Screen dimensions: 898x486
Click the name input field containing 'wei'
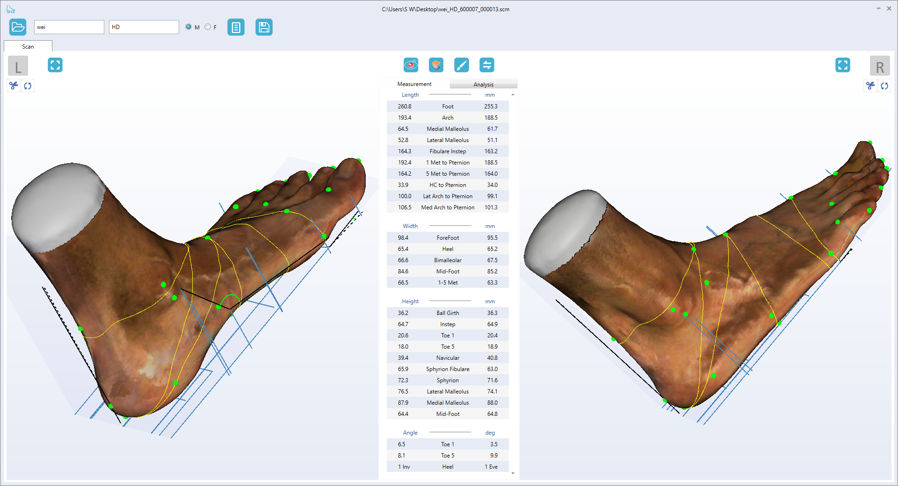pyautogui.click(x=69, y=27)
